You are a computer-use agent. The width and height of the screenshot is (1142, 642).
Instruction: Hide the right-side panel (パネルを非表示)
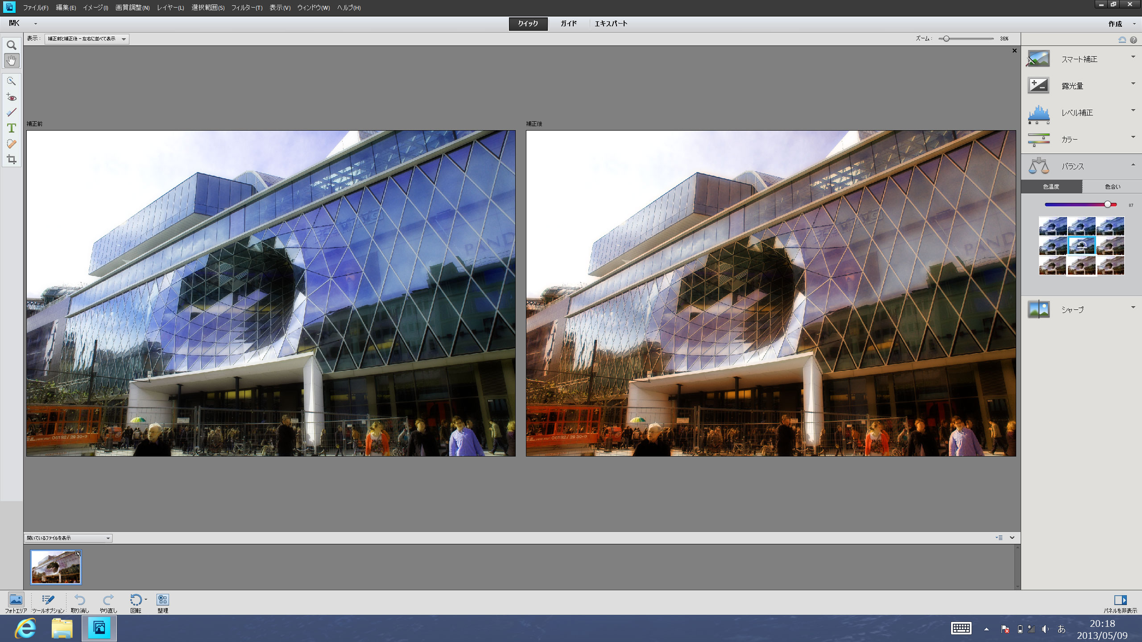[1120, 600]
